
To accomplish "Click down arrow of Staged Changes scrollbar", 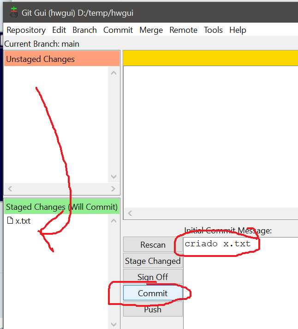I will tap(114, 324).
